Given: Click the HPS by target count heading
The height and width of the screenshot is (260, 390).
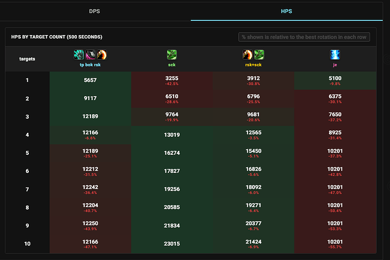Looking at the screenshot, I should (57, 37).
